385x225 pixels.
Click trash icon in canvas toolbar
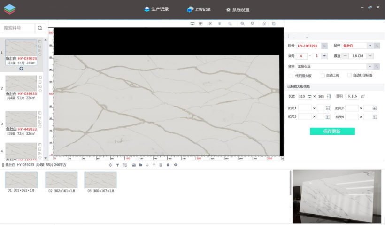pyautogui.click(x=220, y=23)
